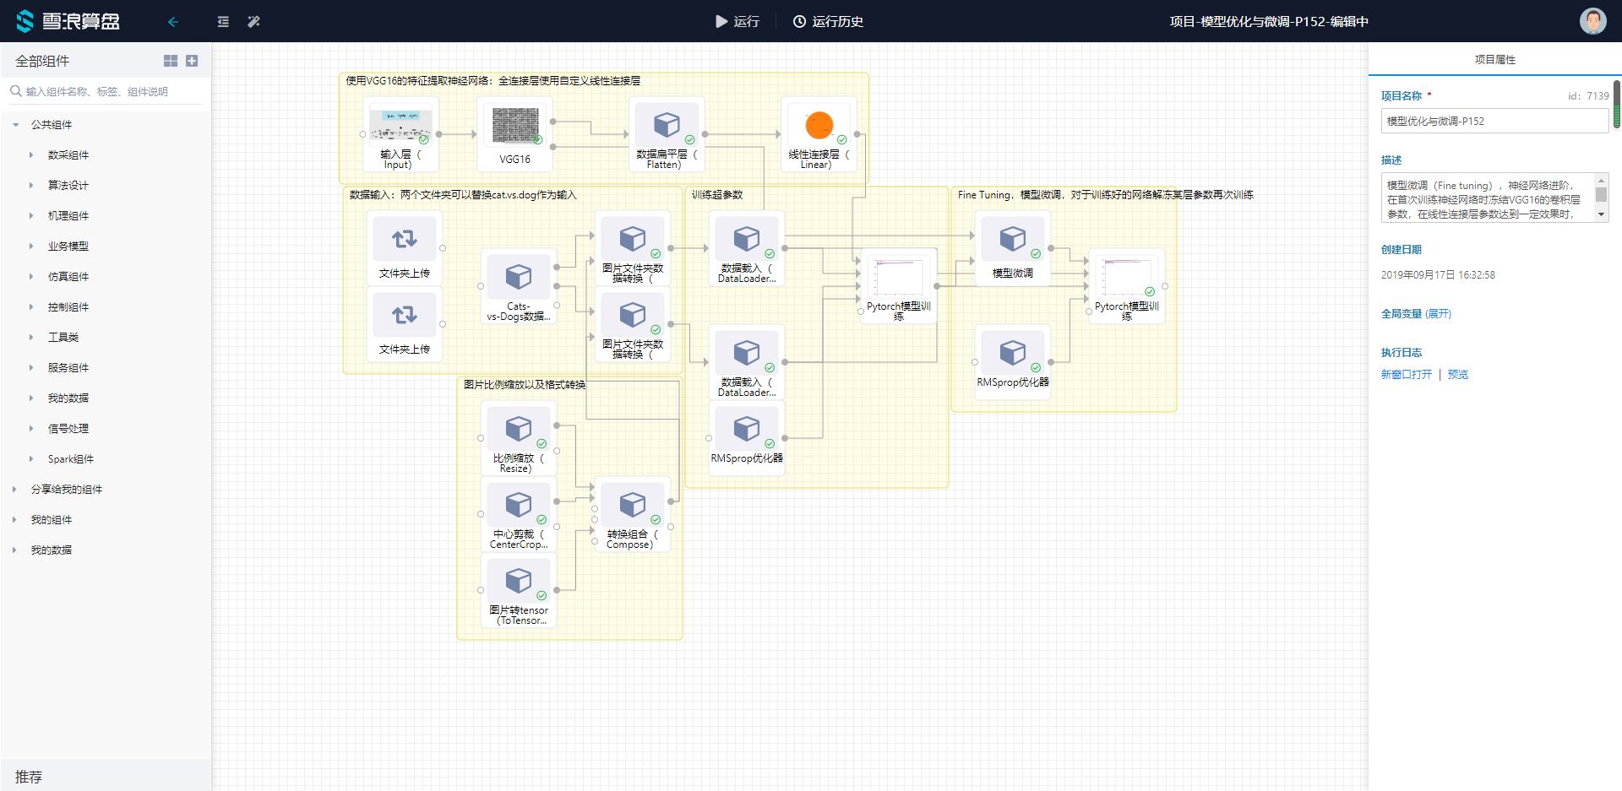Click the back arrow in top bar

[173, 22]
